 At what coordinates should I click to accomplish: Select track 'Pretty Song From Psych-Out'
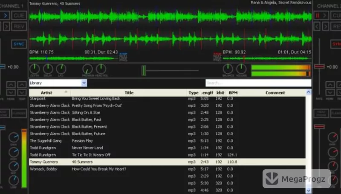[167, 106]
